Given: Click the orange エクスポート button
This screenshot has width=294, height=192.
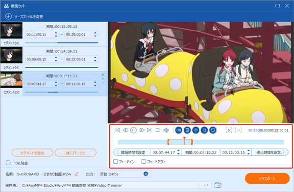Looking at the screenshot, I should 267,178.
